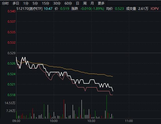Switch to the 周 weekly tab
Viewport: 161px width, 124px height.
pyautogui.click(x=85, y=4)
